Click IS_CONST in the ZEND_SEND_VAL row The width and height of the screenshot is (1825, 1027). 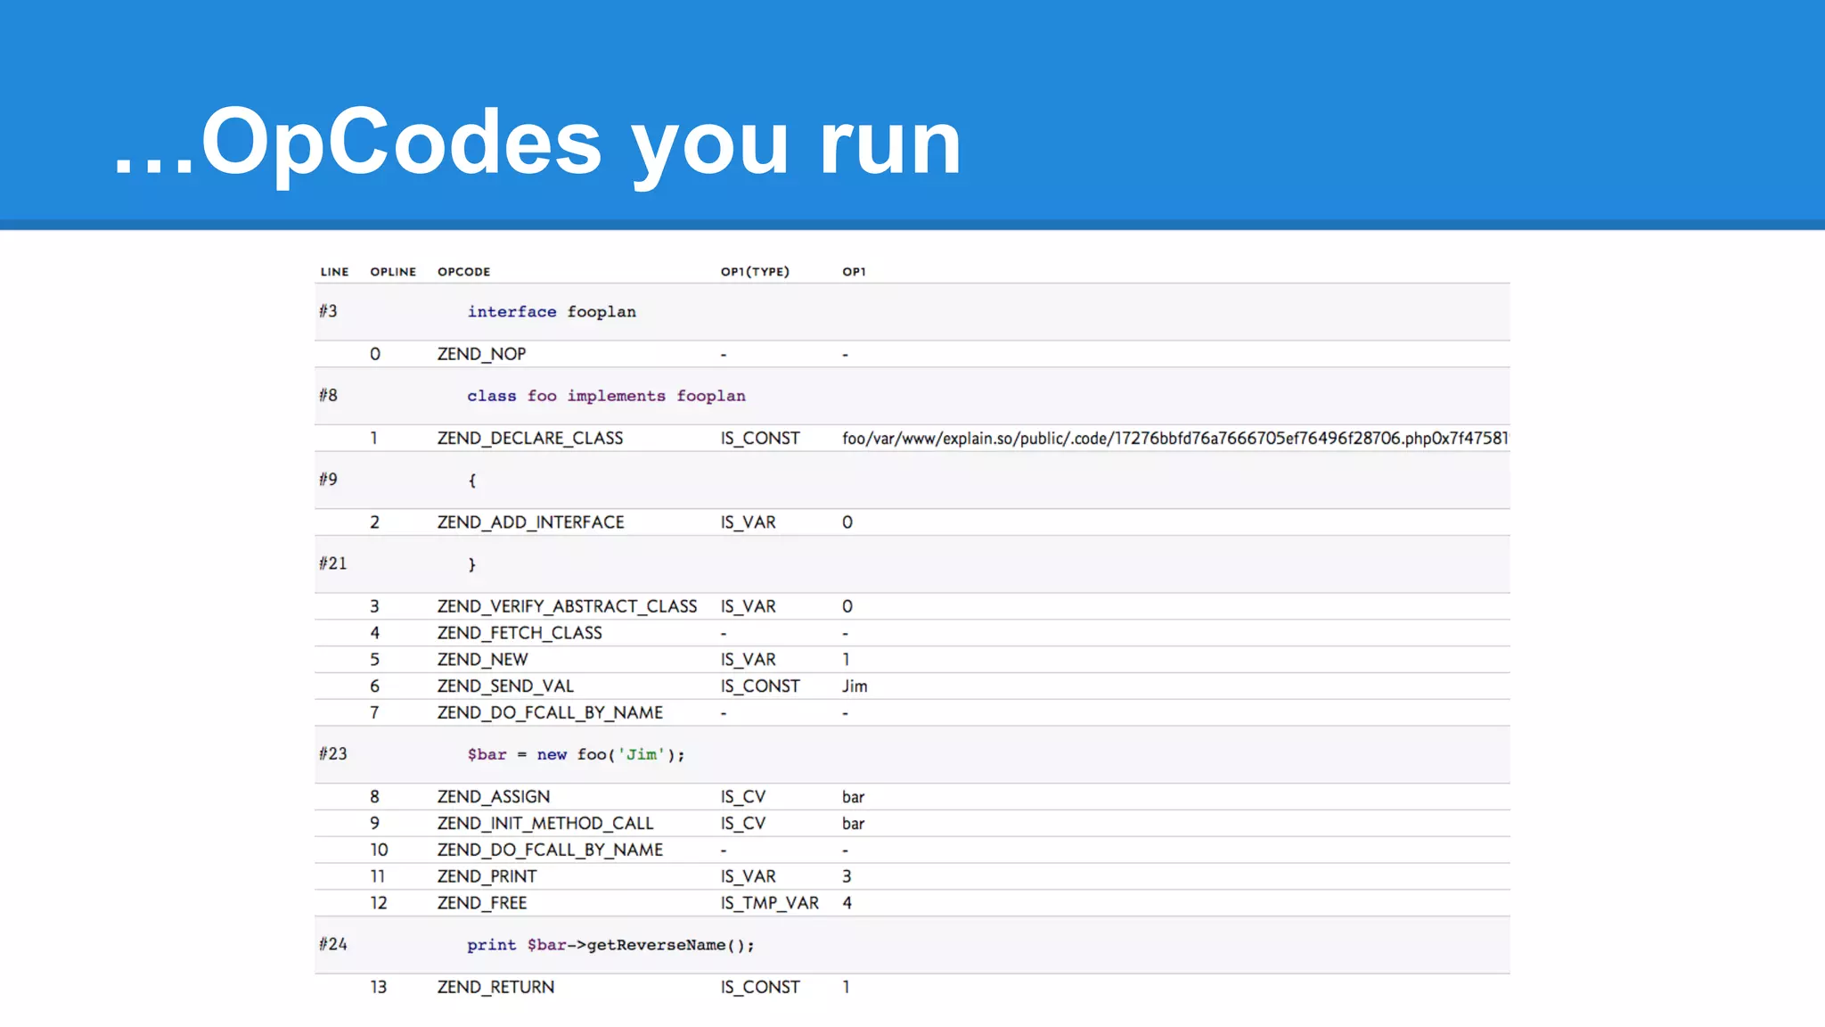click(x=760, y=686)
